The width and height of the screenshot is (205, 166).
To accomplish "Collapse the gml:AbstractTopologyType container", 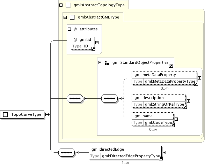I will click(x=61, y=5).
